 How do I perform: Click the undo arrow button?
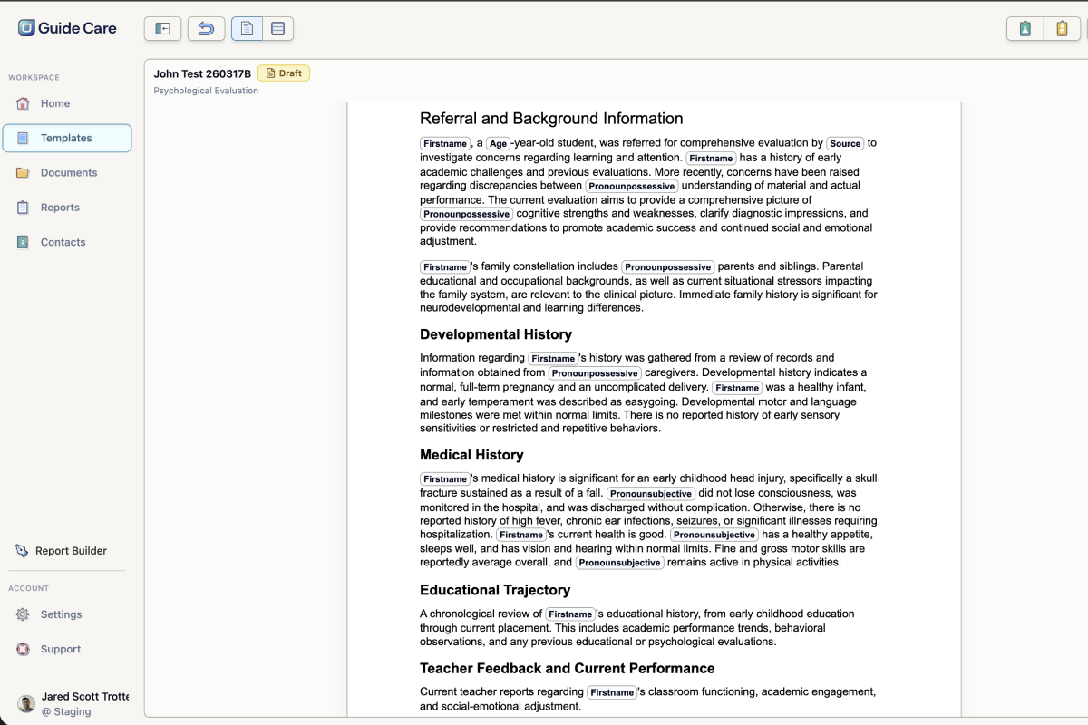click(x=206, y=29)
